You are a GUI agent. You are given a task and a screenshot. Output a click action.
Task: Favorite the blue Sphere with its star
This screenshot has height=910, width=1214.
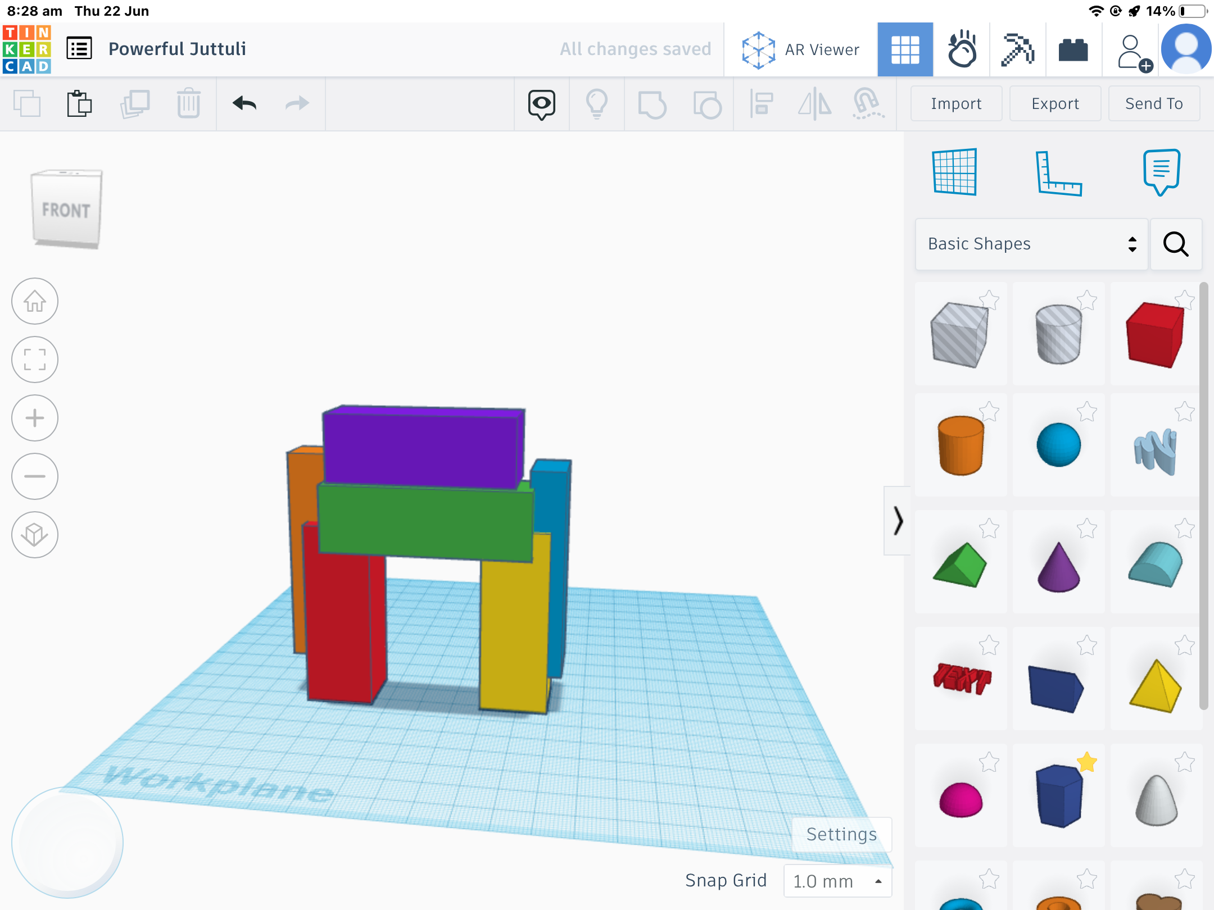pos(1087,411)
